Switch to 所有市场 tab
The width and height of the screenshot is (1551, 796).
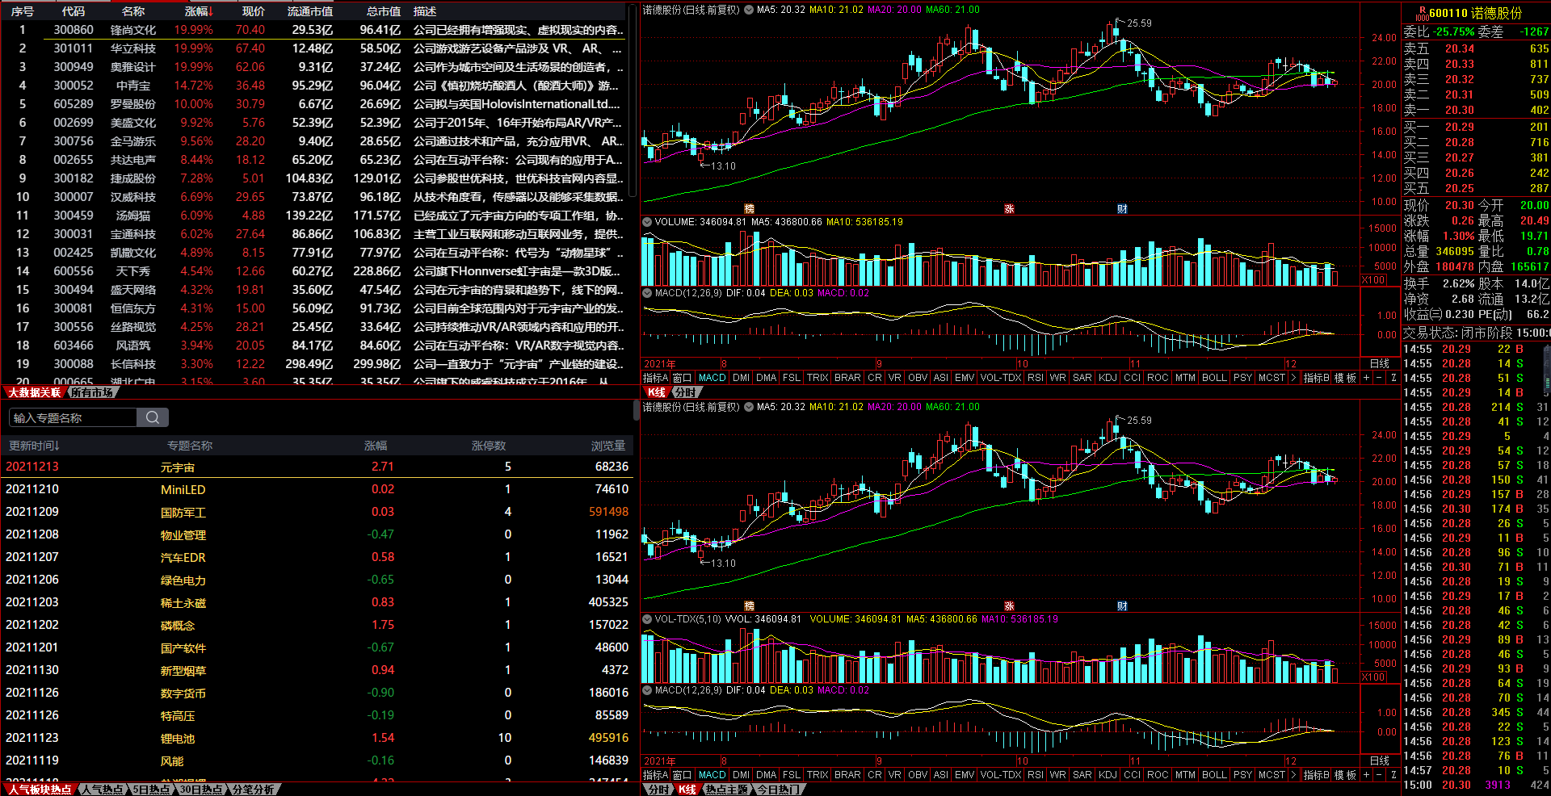[91, 392]
